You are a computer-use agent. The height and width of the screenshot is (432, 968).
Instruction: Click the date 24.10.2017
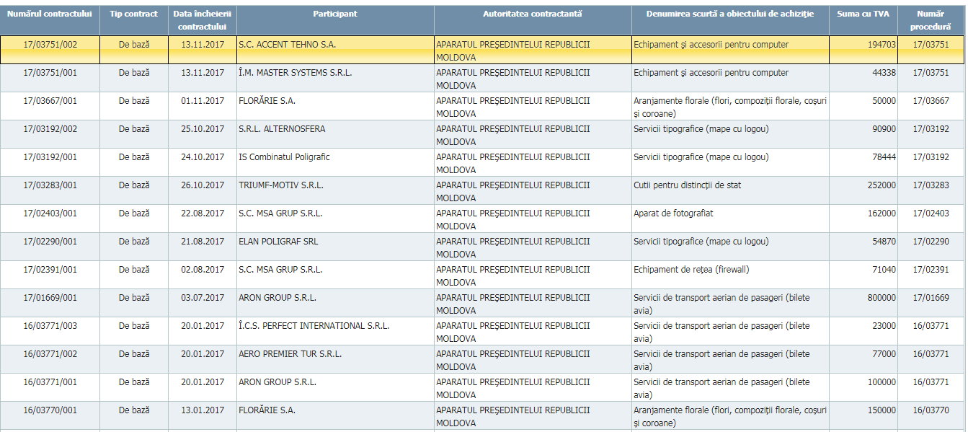203,157
